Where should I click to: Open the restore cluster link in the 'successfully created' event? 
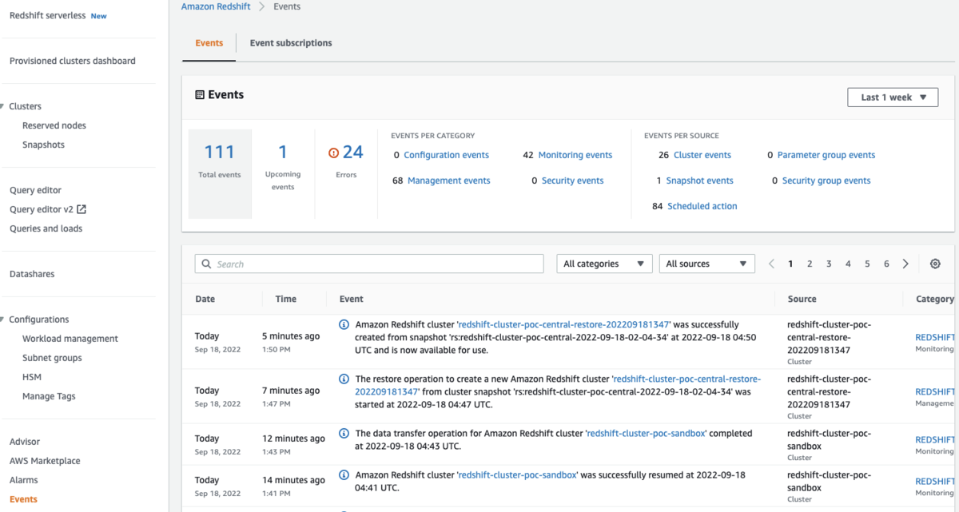point(564,325)
